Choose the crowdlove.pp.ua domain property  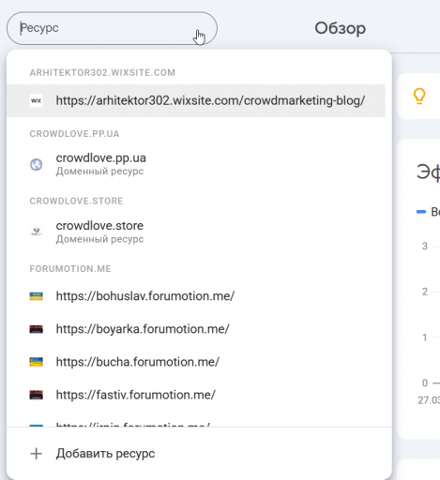click(x=196, y=164)
